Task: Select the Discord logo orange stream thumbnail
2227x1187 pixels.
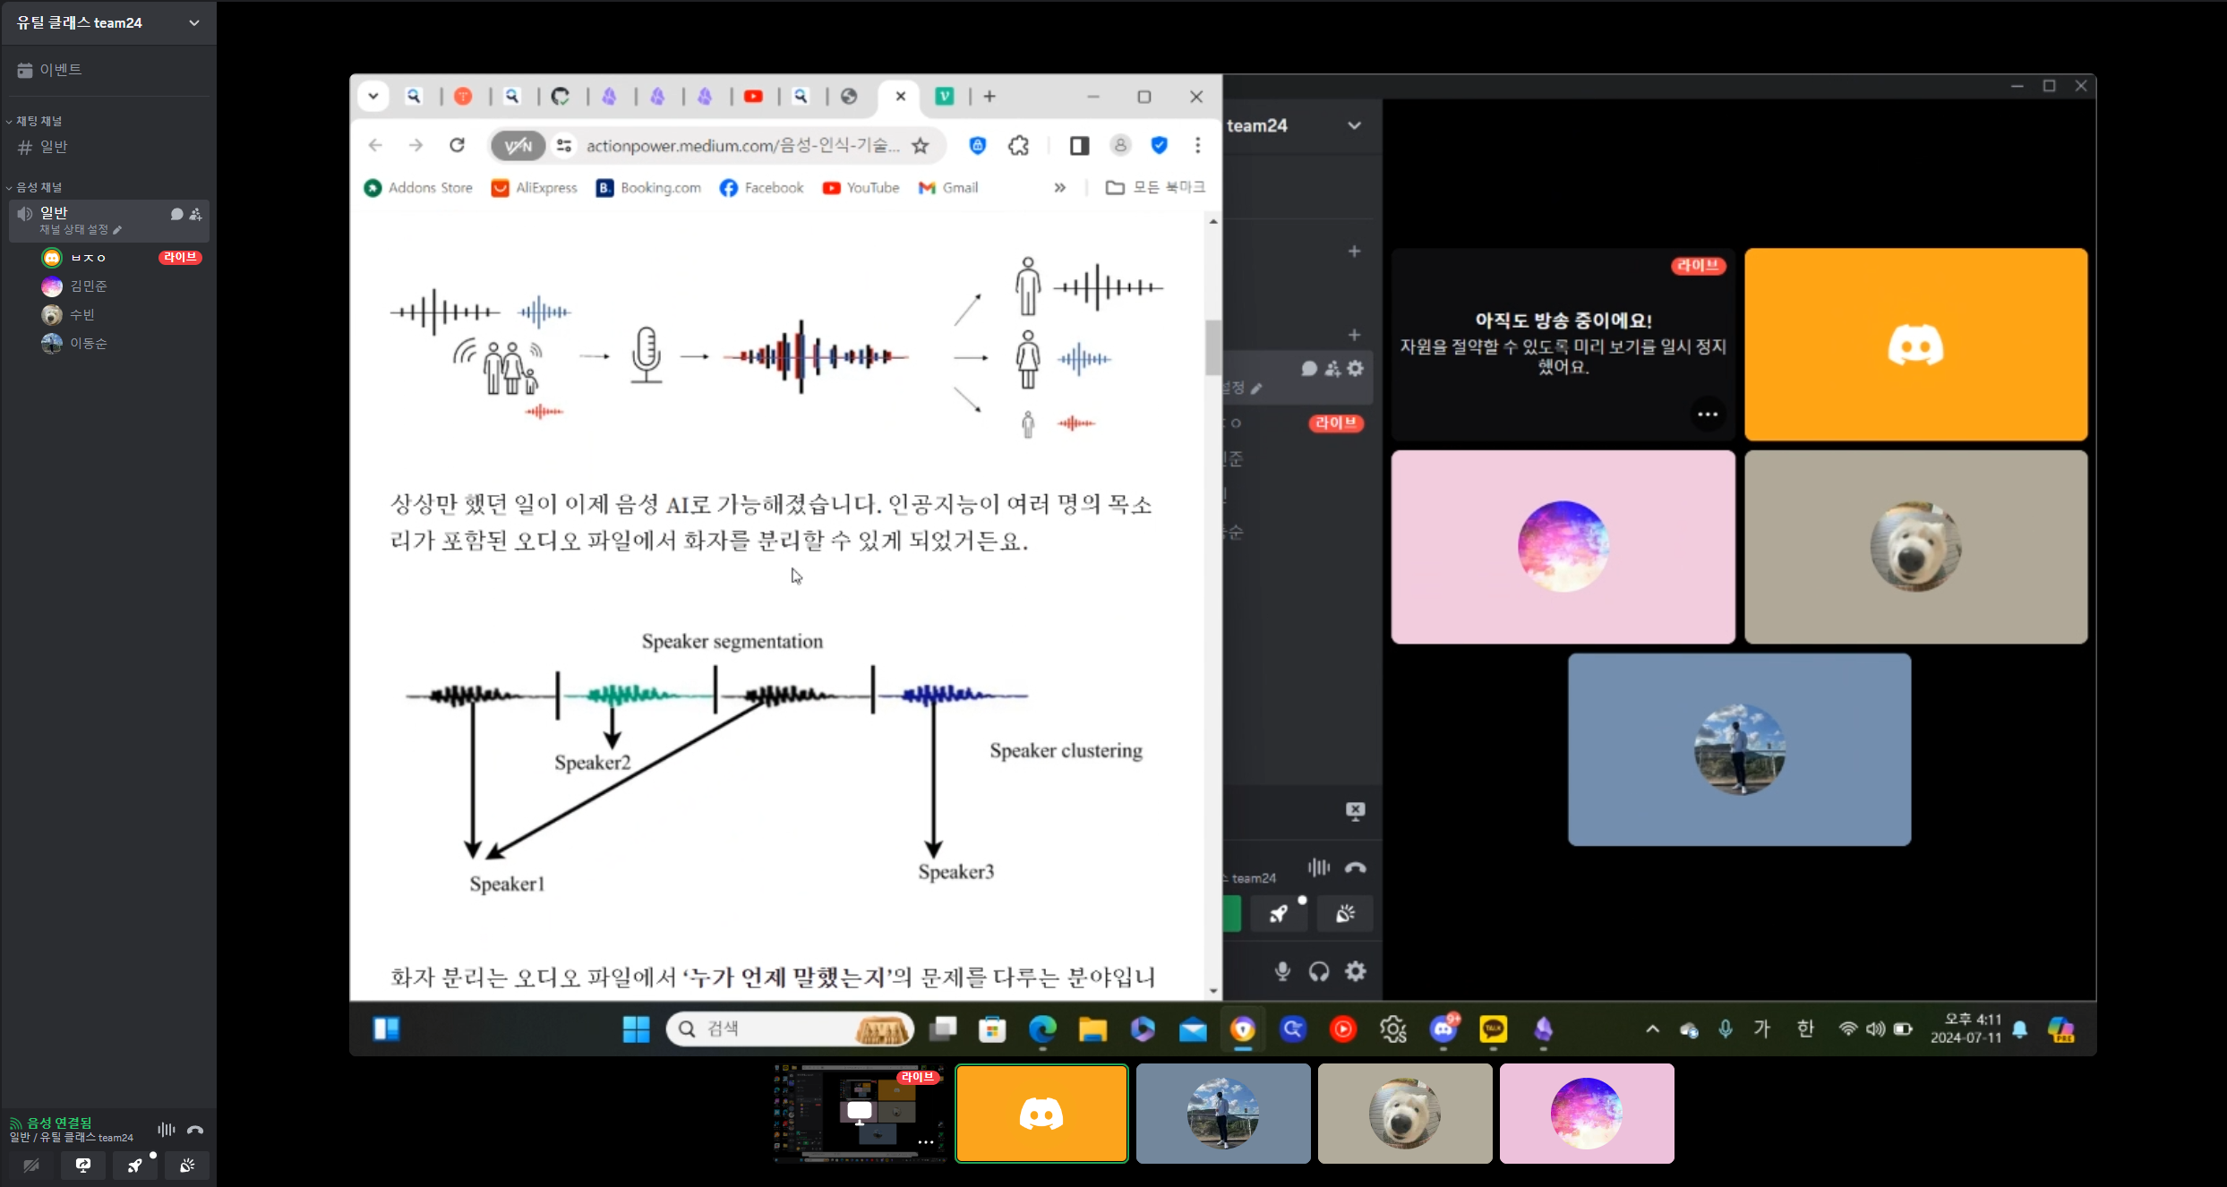Action: (x=1041, y=1113)
